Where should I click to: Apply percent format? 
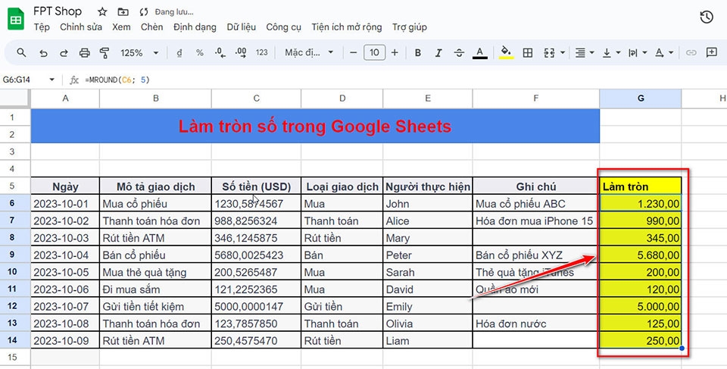[199, 53]
